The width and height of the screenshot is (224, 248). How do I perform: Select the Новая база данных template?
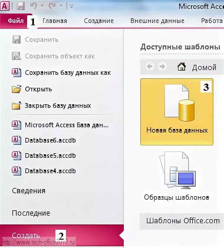(177, 112)
